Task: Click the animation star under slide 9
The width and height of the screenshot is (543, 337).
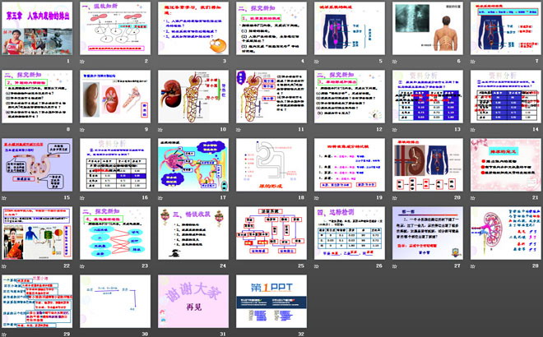Action: 82,129
